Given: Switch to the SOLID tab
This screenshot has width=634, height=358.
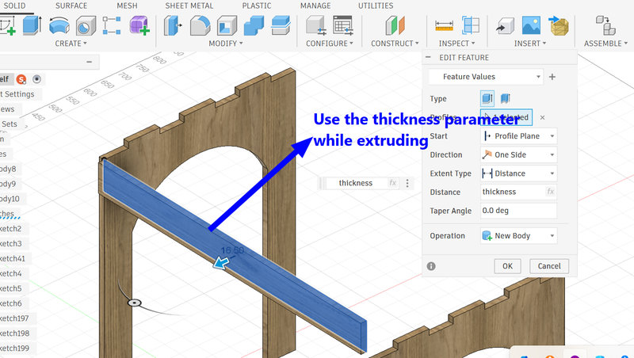Looking at the screenshot, I should point(14,6).
